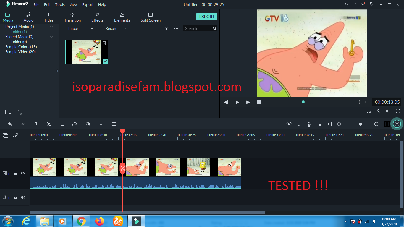Open the View menu

click(x=73, y=5)
